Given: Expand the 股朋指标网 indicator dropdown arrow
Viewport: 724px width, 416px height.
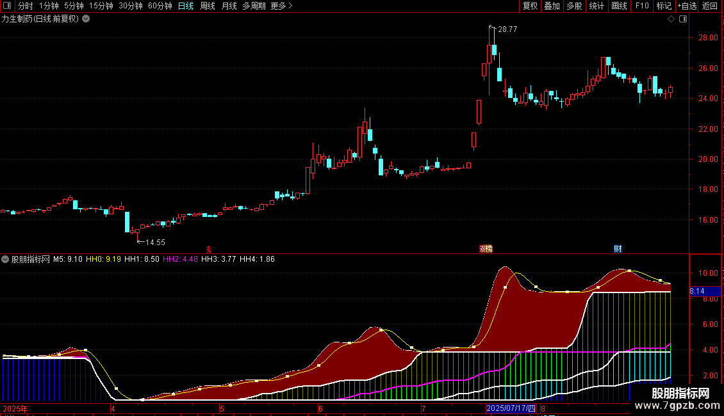Looking at the screenshot, I should coord(5,259).
